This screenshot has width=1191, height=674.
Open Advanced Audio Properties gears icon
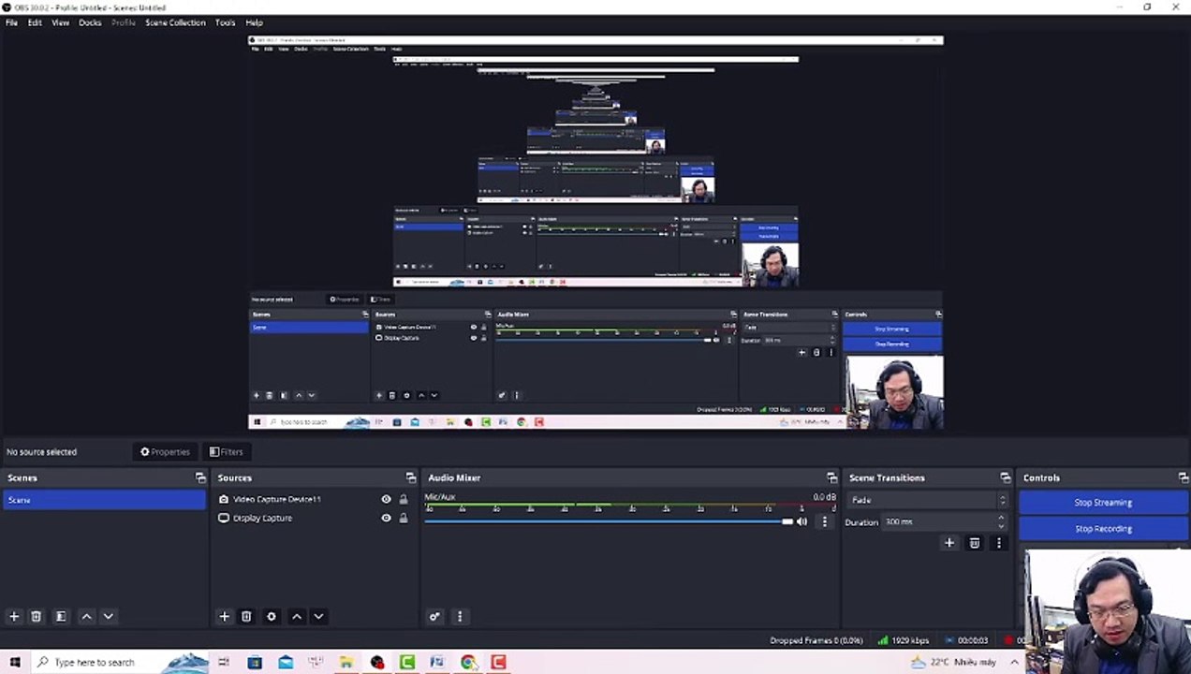pyautogui.click(x=434, y=616)
